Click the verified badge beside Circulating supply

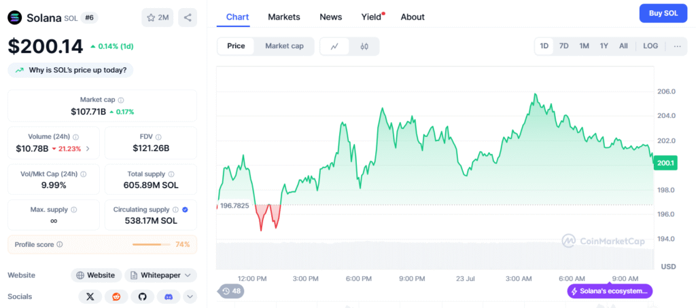point(185,210)
